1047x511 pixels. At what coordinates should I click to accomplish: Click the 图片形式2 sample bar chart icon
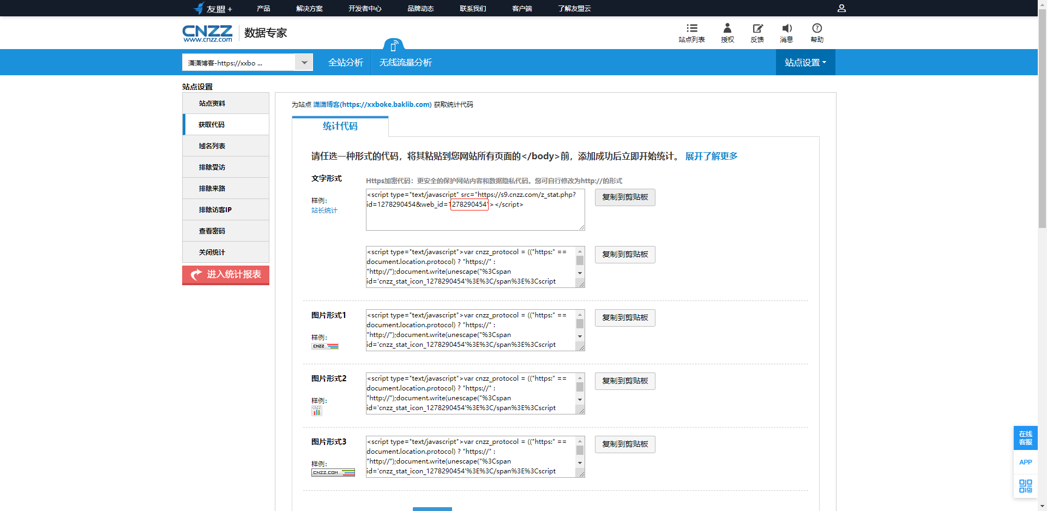pos(317,411)
